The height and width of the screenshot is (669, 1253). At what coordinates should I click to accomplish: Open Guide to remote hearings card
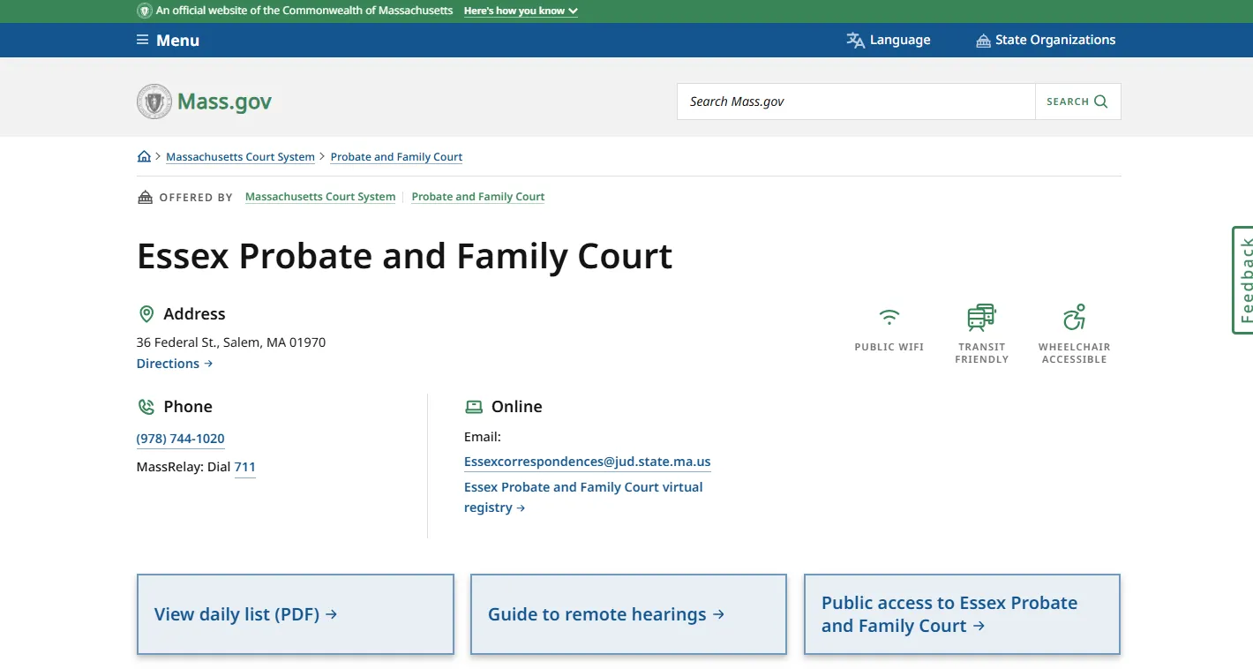click(x=628, y=614)
